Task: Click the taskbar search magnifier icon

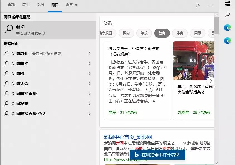Action: [227, 15]
